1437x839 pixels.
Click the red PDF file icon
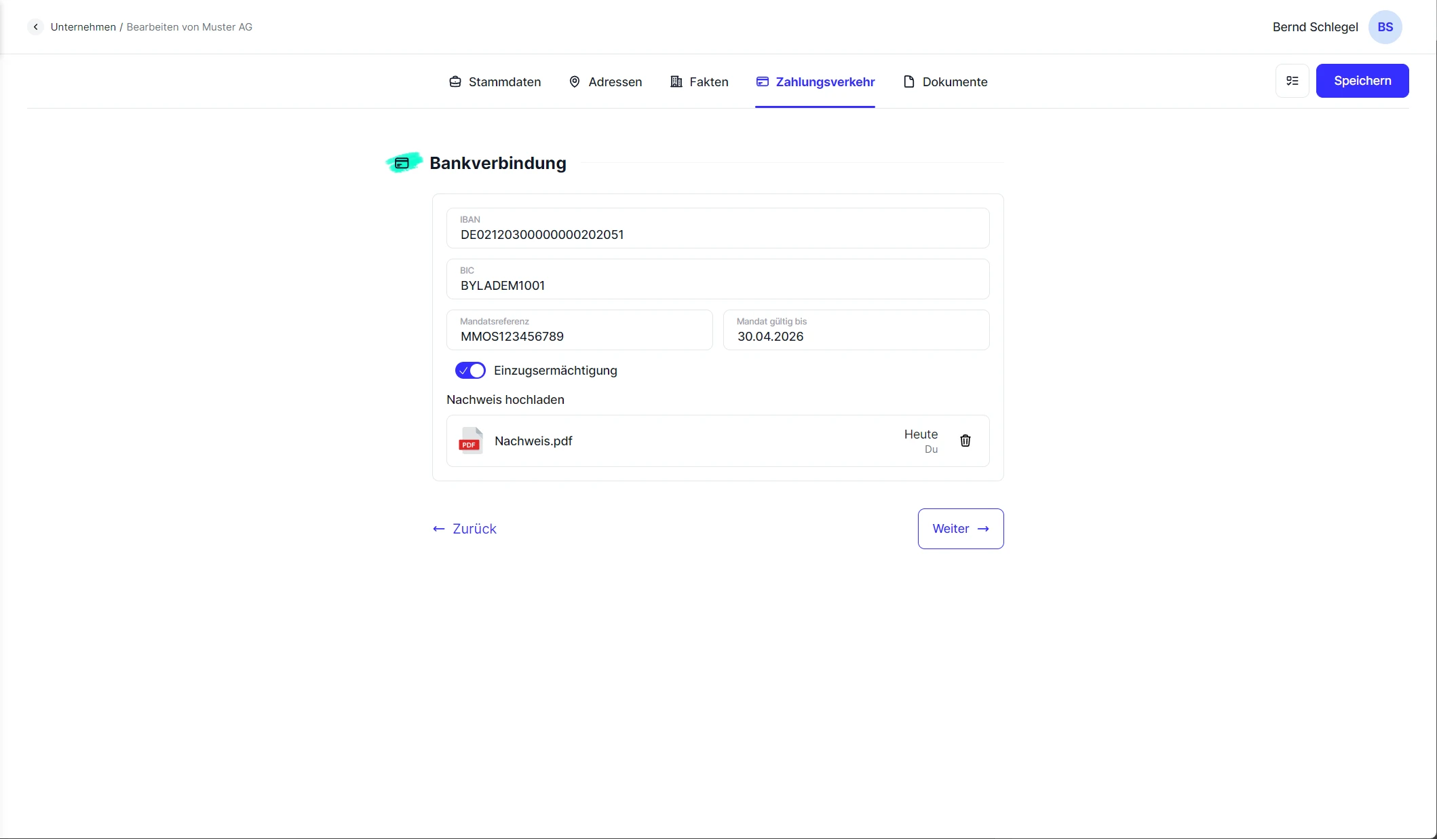[x=470, y=441]
